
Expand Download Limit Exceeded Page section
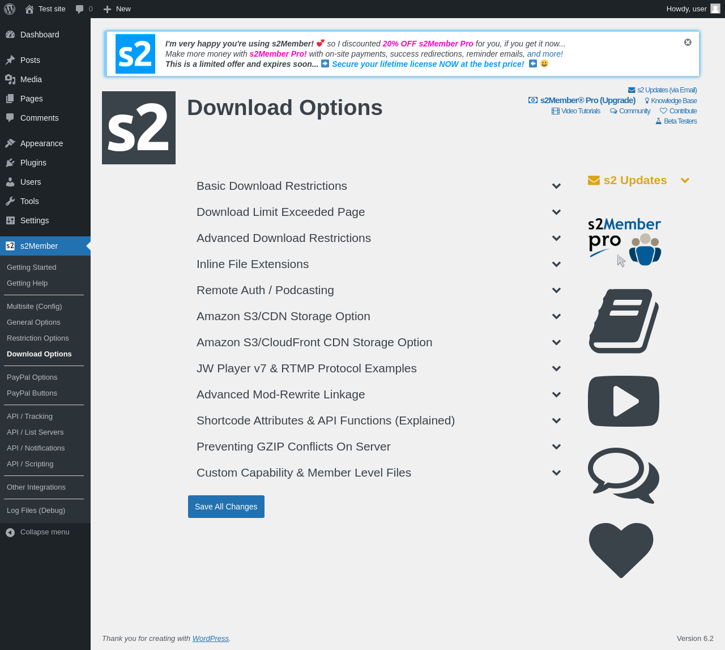pos(378,212)
